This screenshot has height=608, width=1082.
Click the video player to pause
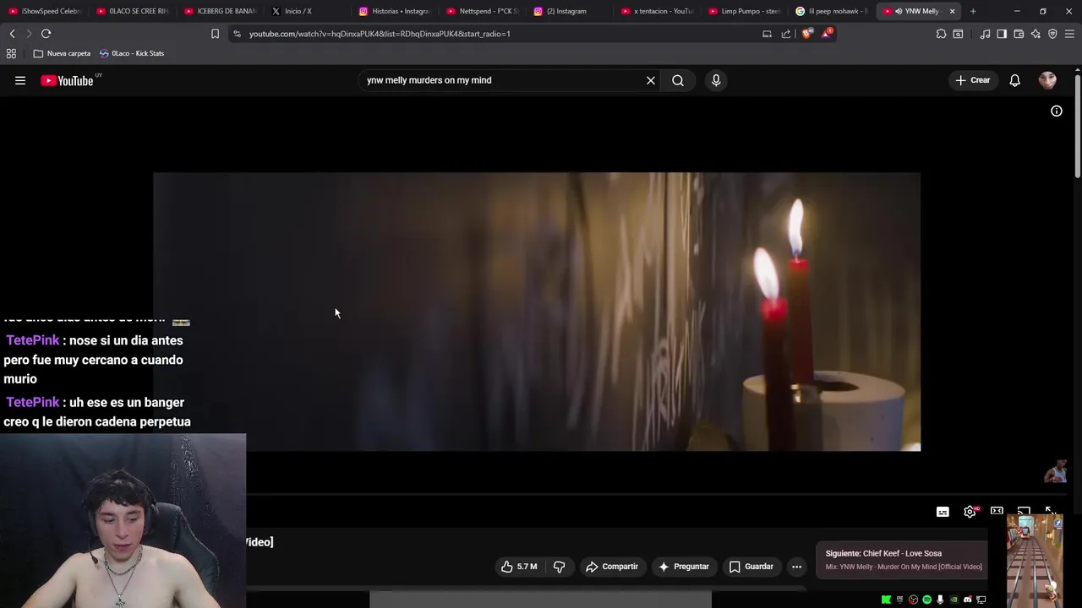click(537, 312)
